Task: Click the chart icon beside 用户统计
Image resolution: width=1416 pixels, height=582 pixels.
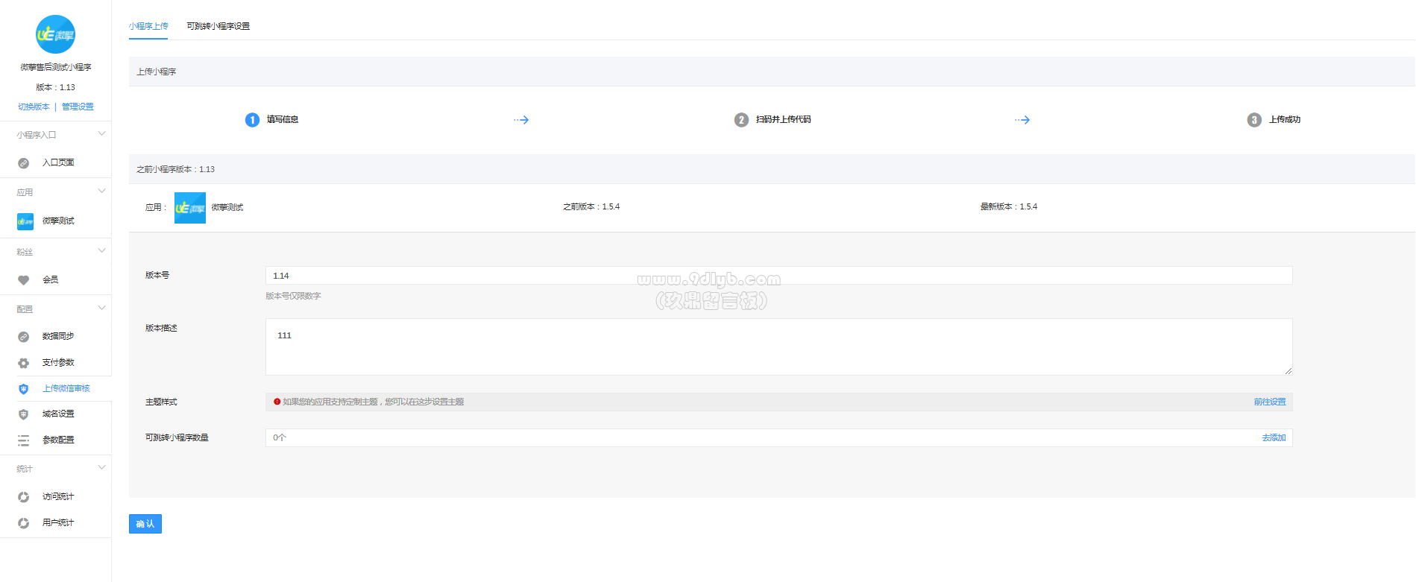Action: click(24, 523)
